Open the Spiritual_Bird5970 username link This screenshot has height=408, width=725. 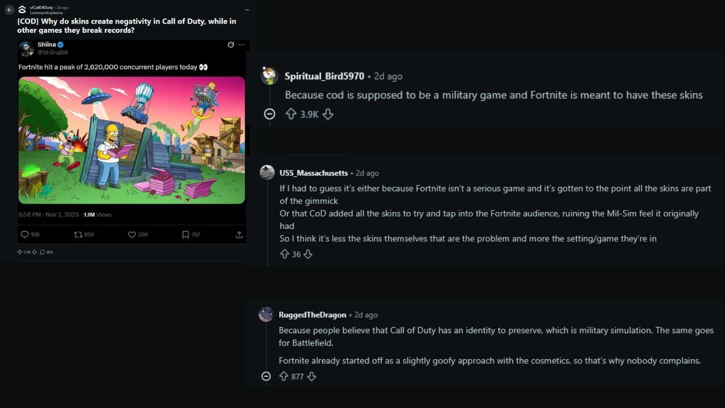[x=324, y=76]
